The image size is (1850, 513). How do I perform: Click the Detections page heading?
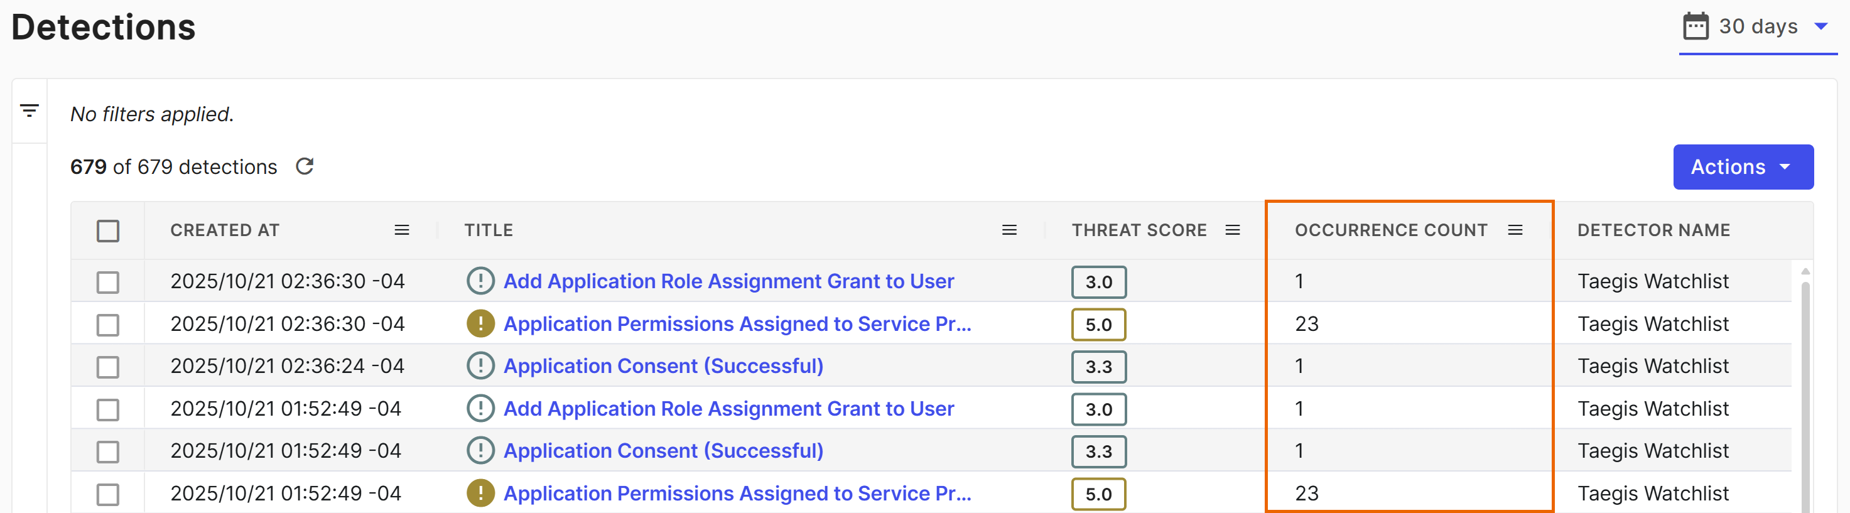point(104,27)
